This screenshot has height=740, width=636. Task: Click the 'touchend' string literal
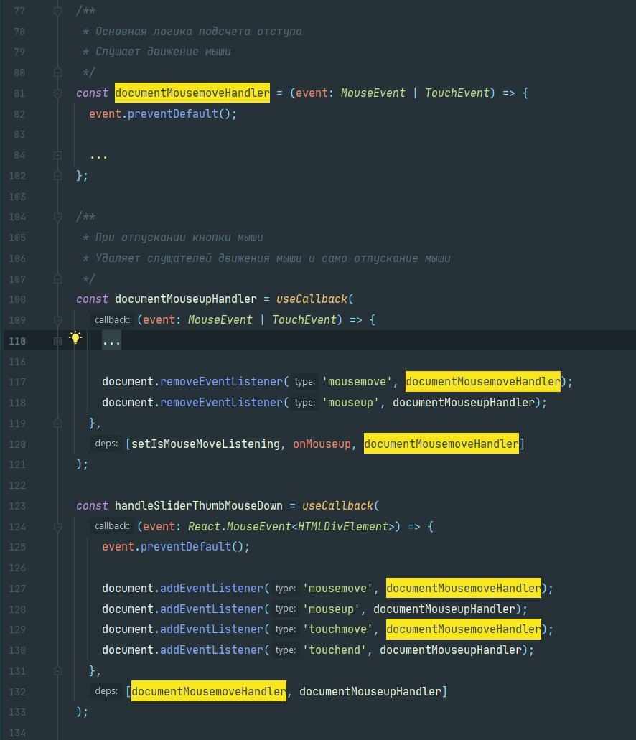click(x=335, y=650)
